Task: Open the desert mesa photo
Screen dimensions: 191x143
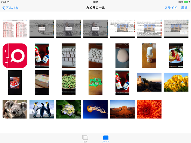Action: pos(122,109)
